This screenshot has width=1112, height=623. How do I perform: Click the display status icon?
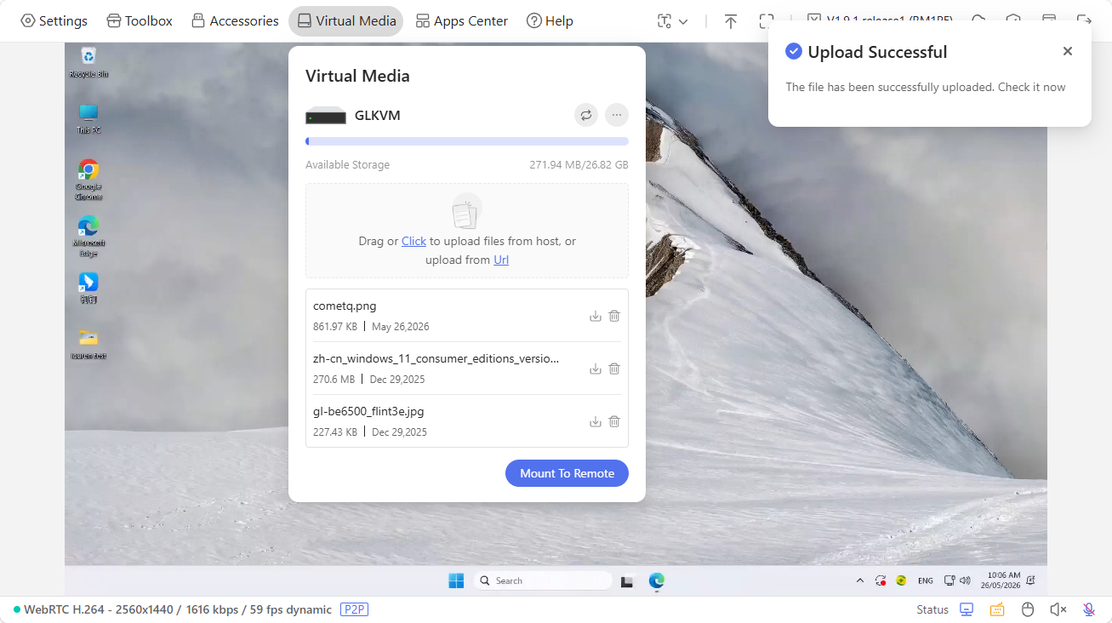coord(967,609)
